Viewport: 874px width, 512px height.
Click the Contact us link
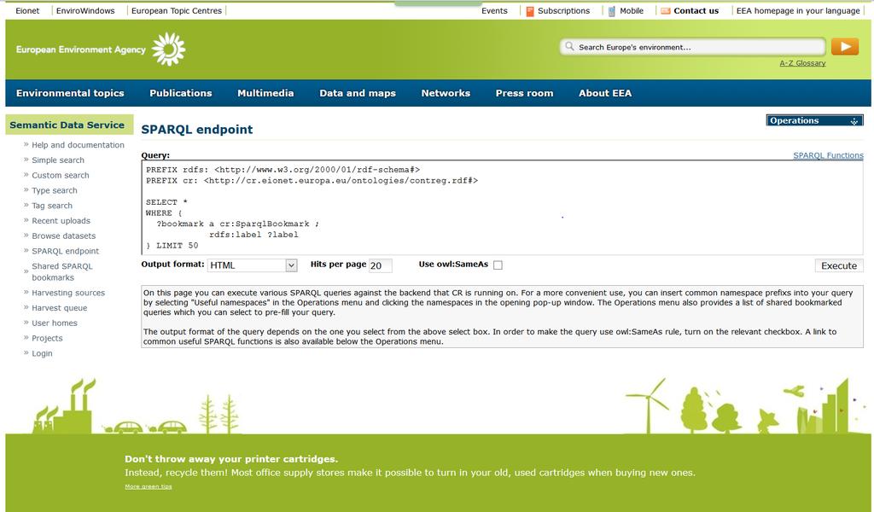click(x=696, y=10)
